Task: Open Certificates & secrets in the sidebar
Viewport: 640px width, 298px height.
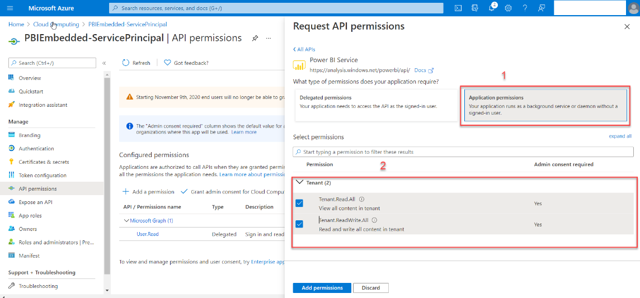Action: pos(44,162)
